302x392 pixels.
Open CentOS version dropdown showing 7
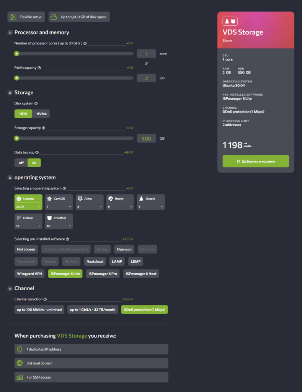click(59, 207)
